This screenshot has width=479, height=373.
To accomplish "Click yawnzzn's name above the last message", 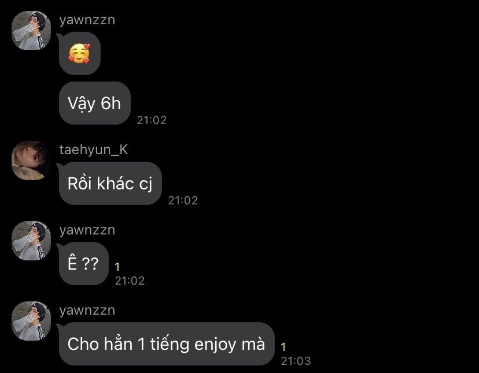I will click(x=87, y=311).
